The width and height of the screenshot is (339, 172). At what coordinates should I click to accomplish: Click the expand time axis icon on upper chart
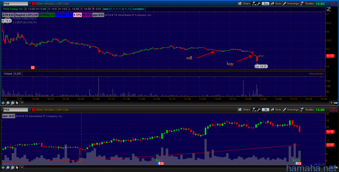click(x=336, y=103)
